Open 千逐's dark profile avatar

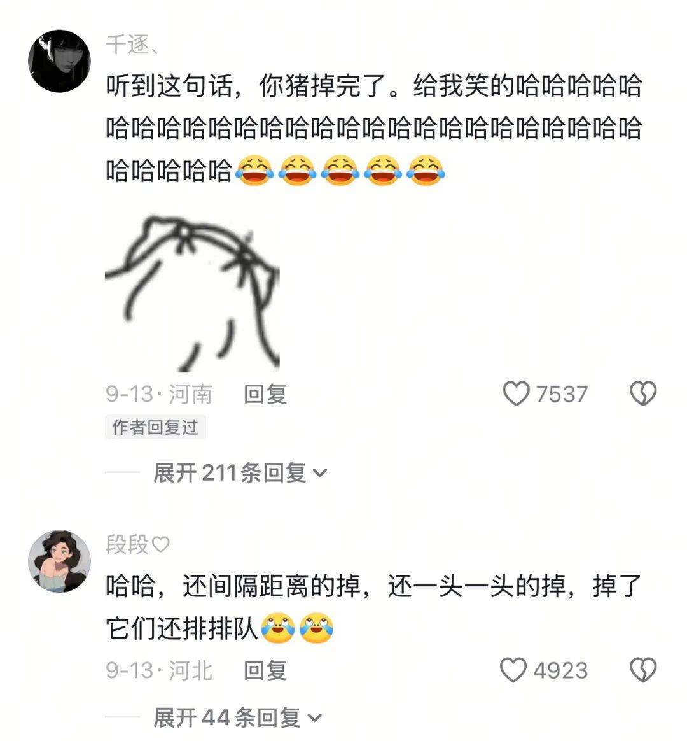coord(60,61)
